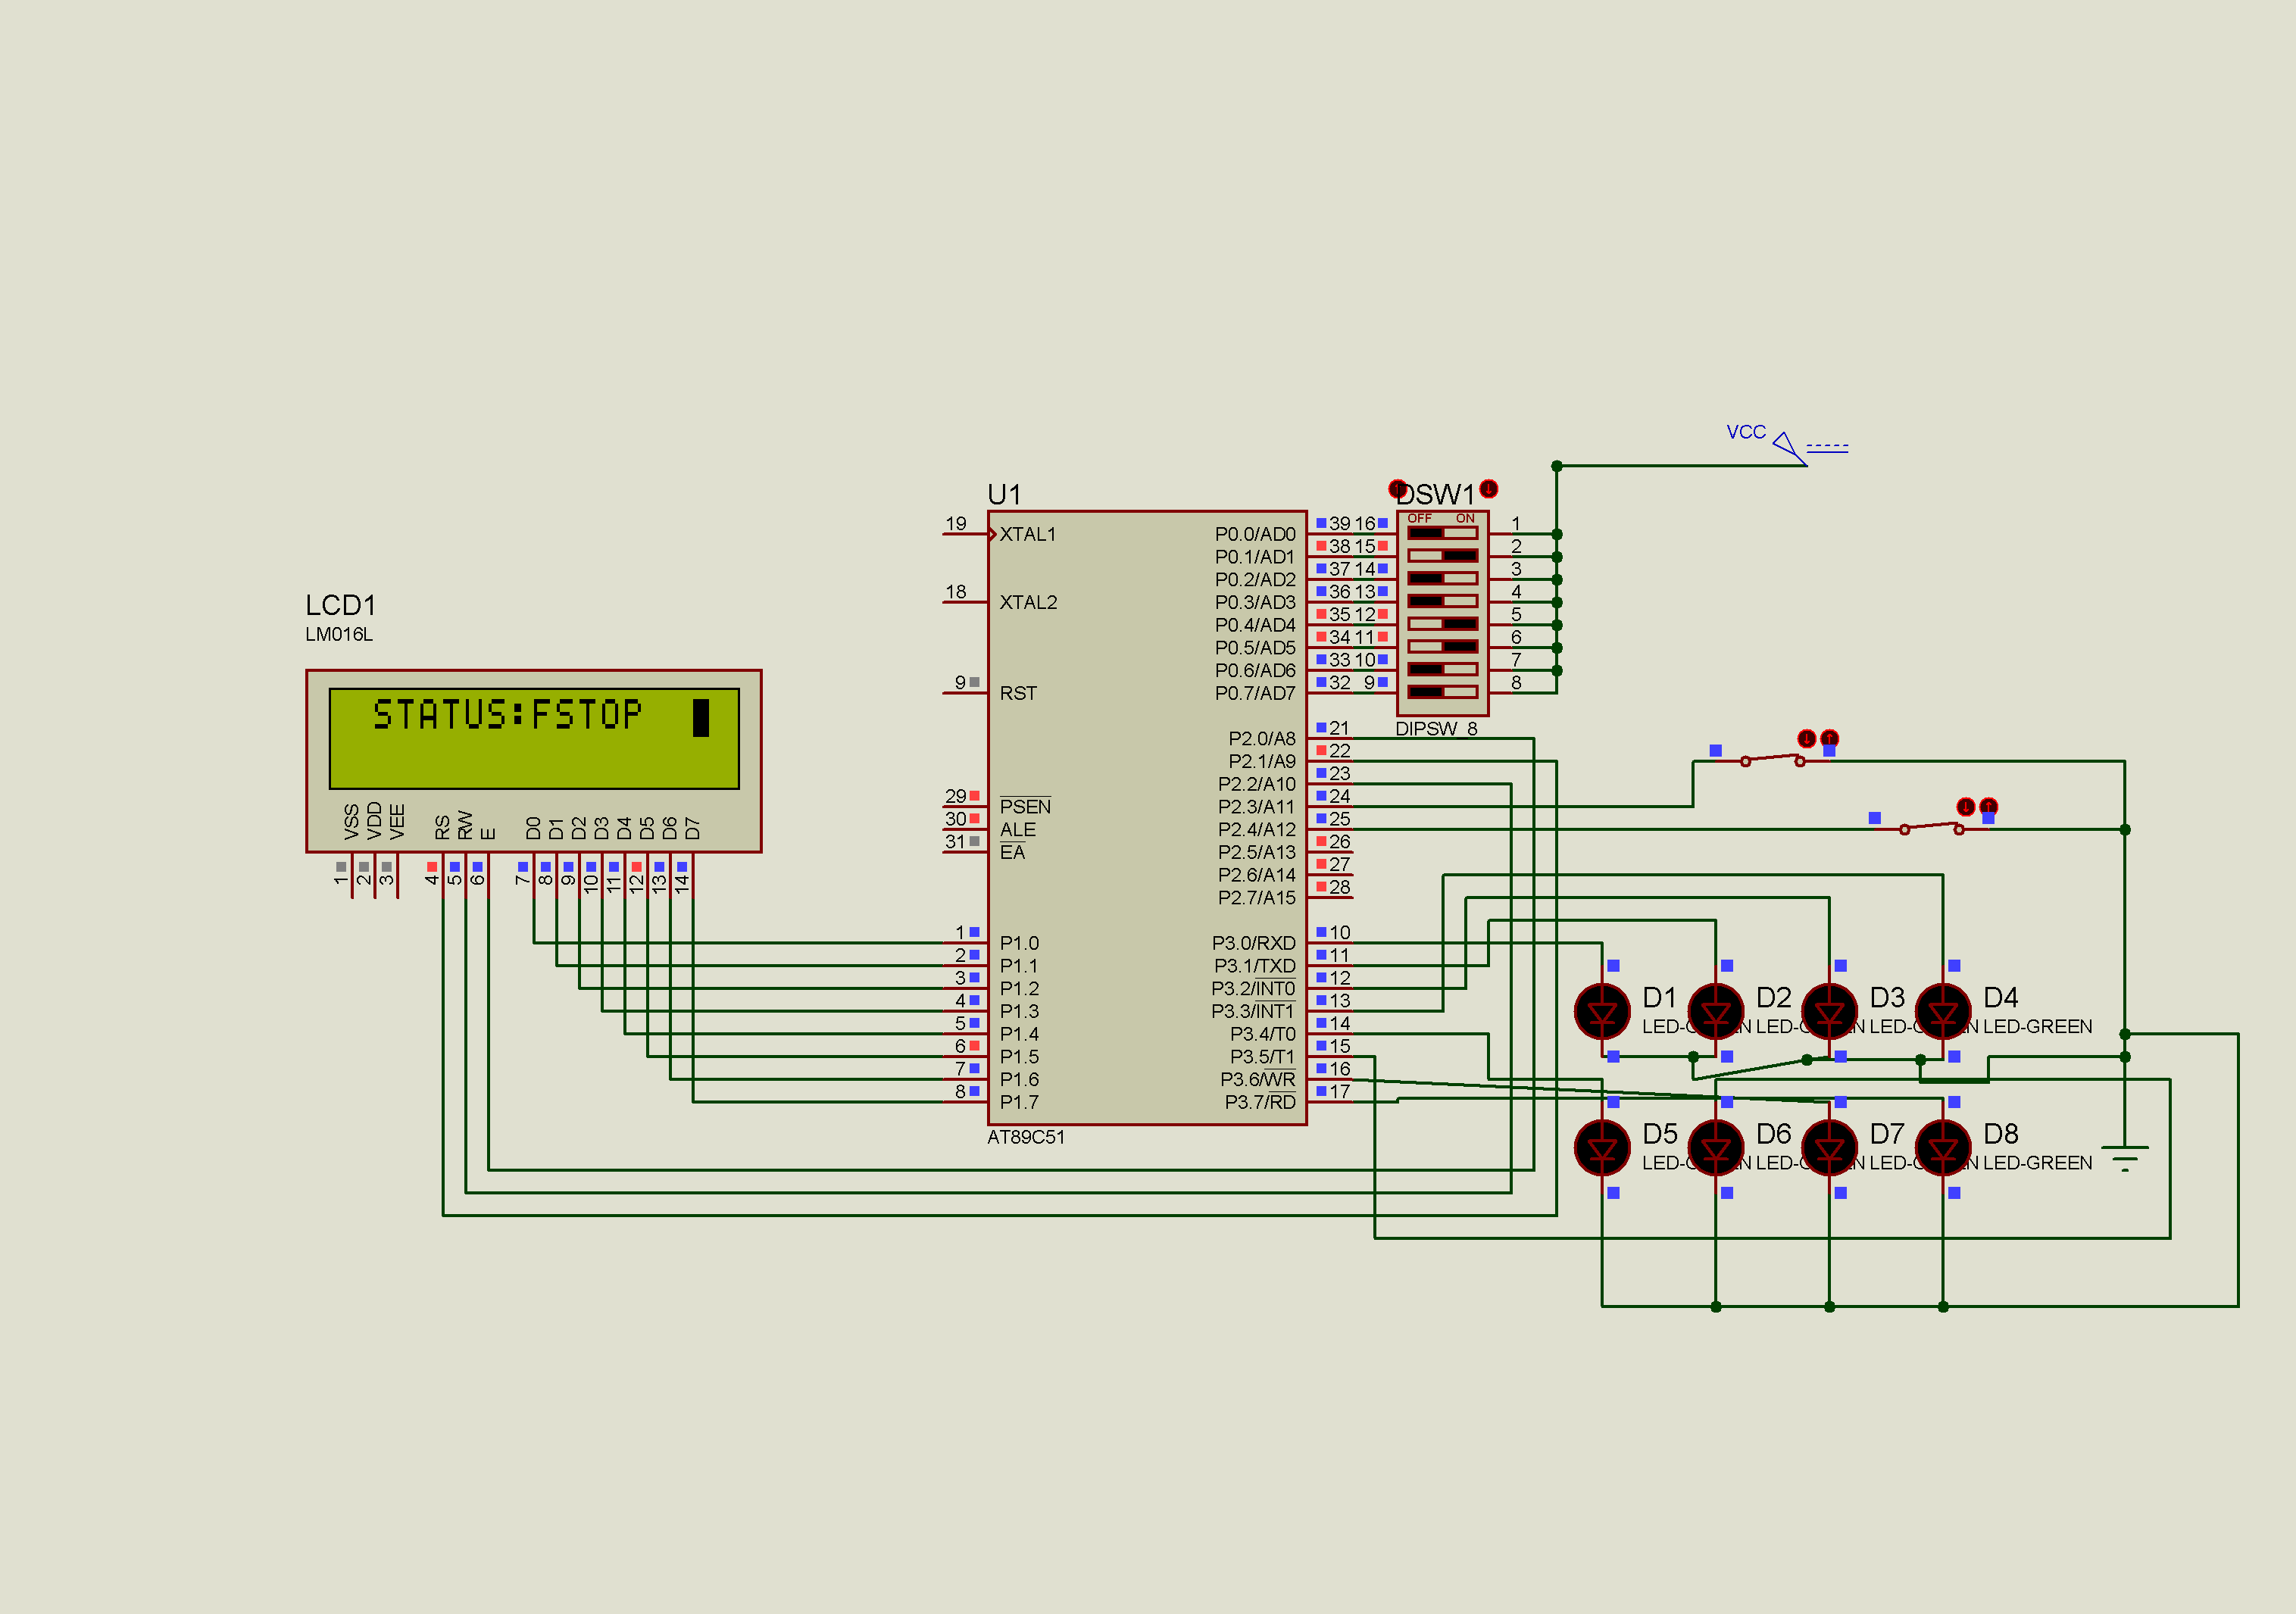The height and width of the screenshot is (1614, 2296).
Task: Select the XTAL1 clock input arrow on U1
Action: (992, 534)
